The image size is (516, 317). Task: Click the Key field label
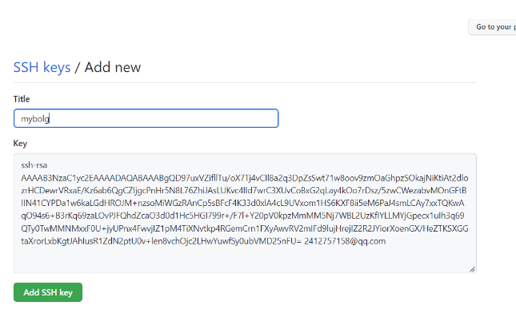pos(20,143)
